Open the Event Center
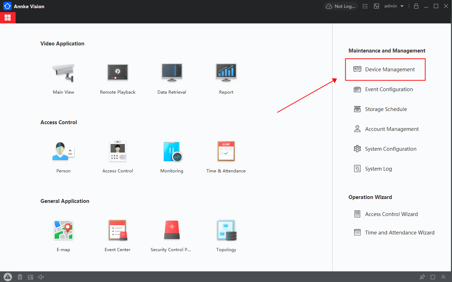452x282 pixels. [x=118, y=230]
